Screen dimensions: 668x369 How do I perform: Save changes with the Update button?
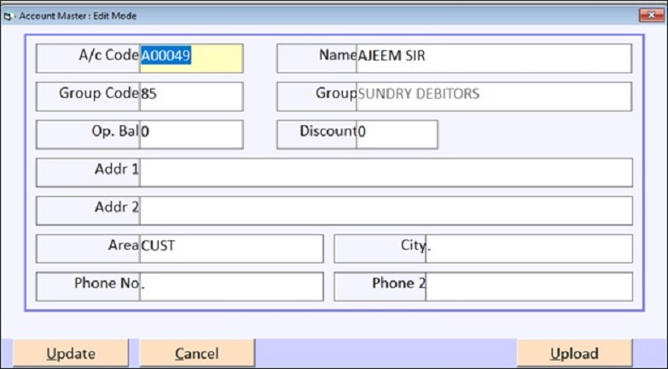coord(71,354)
